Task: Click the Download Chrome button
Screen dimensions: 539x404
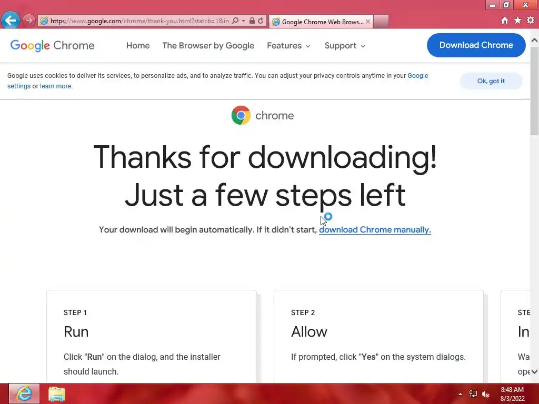Action: pyautogui.click(x=476, y=45)
